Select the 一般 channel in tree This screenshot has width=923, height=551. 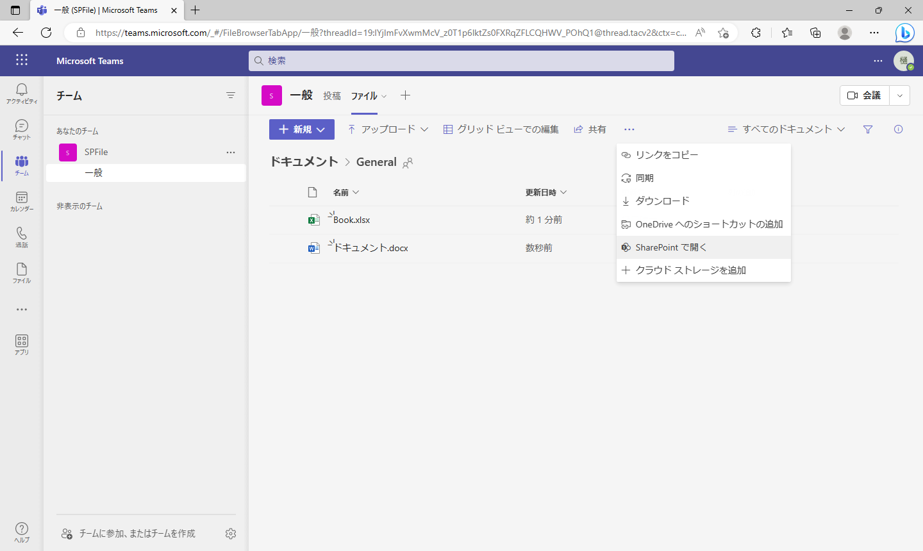pos(146,173)
